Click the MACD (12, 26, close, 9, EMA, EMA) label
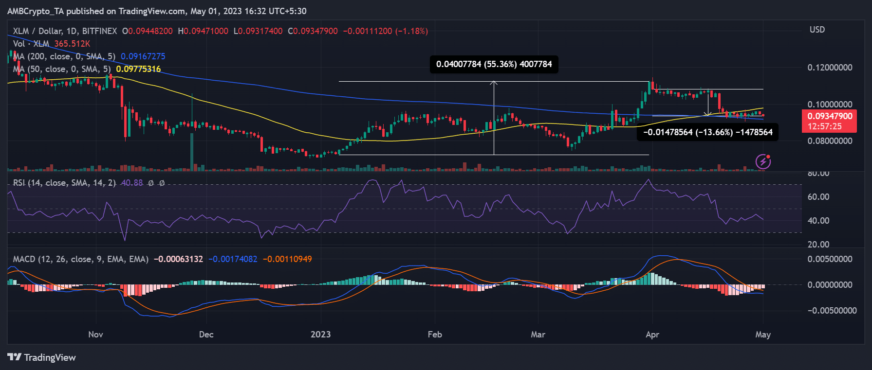 click(x=81, y=259)
